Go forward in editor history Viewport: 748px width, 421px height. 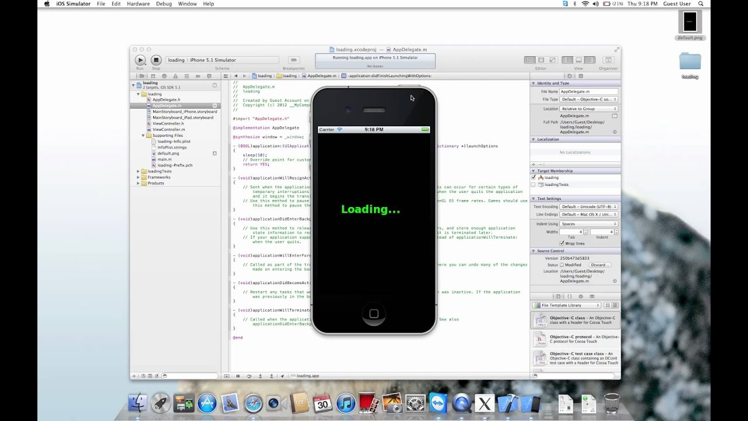coord(245,76)
